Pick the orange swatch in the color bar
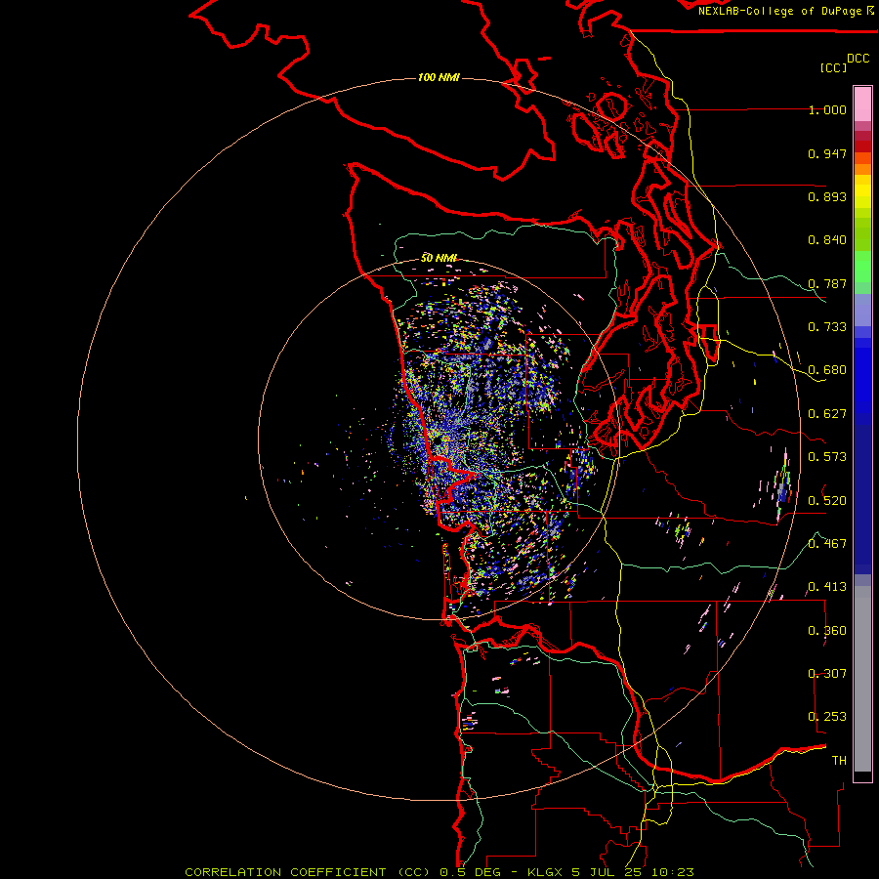This screenshot has height=879, width=879. pyautogui.click(x=862, y=169)
